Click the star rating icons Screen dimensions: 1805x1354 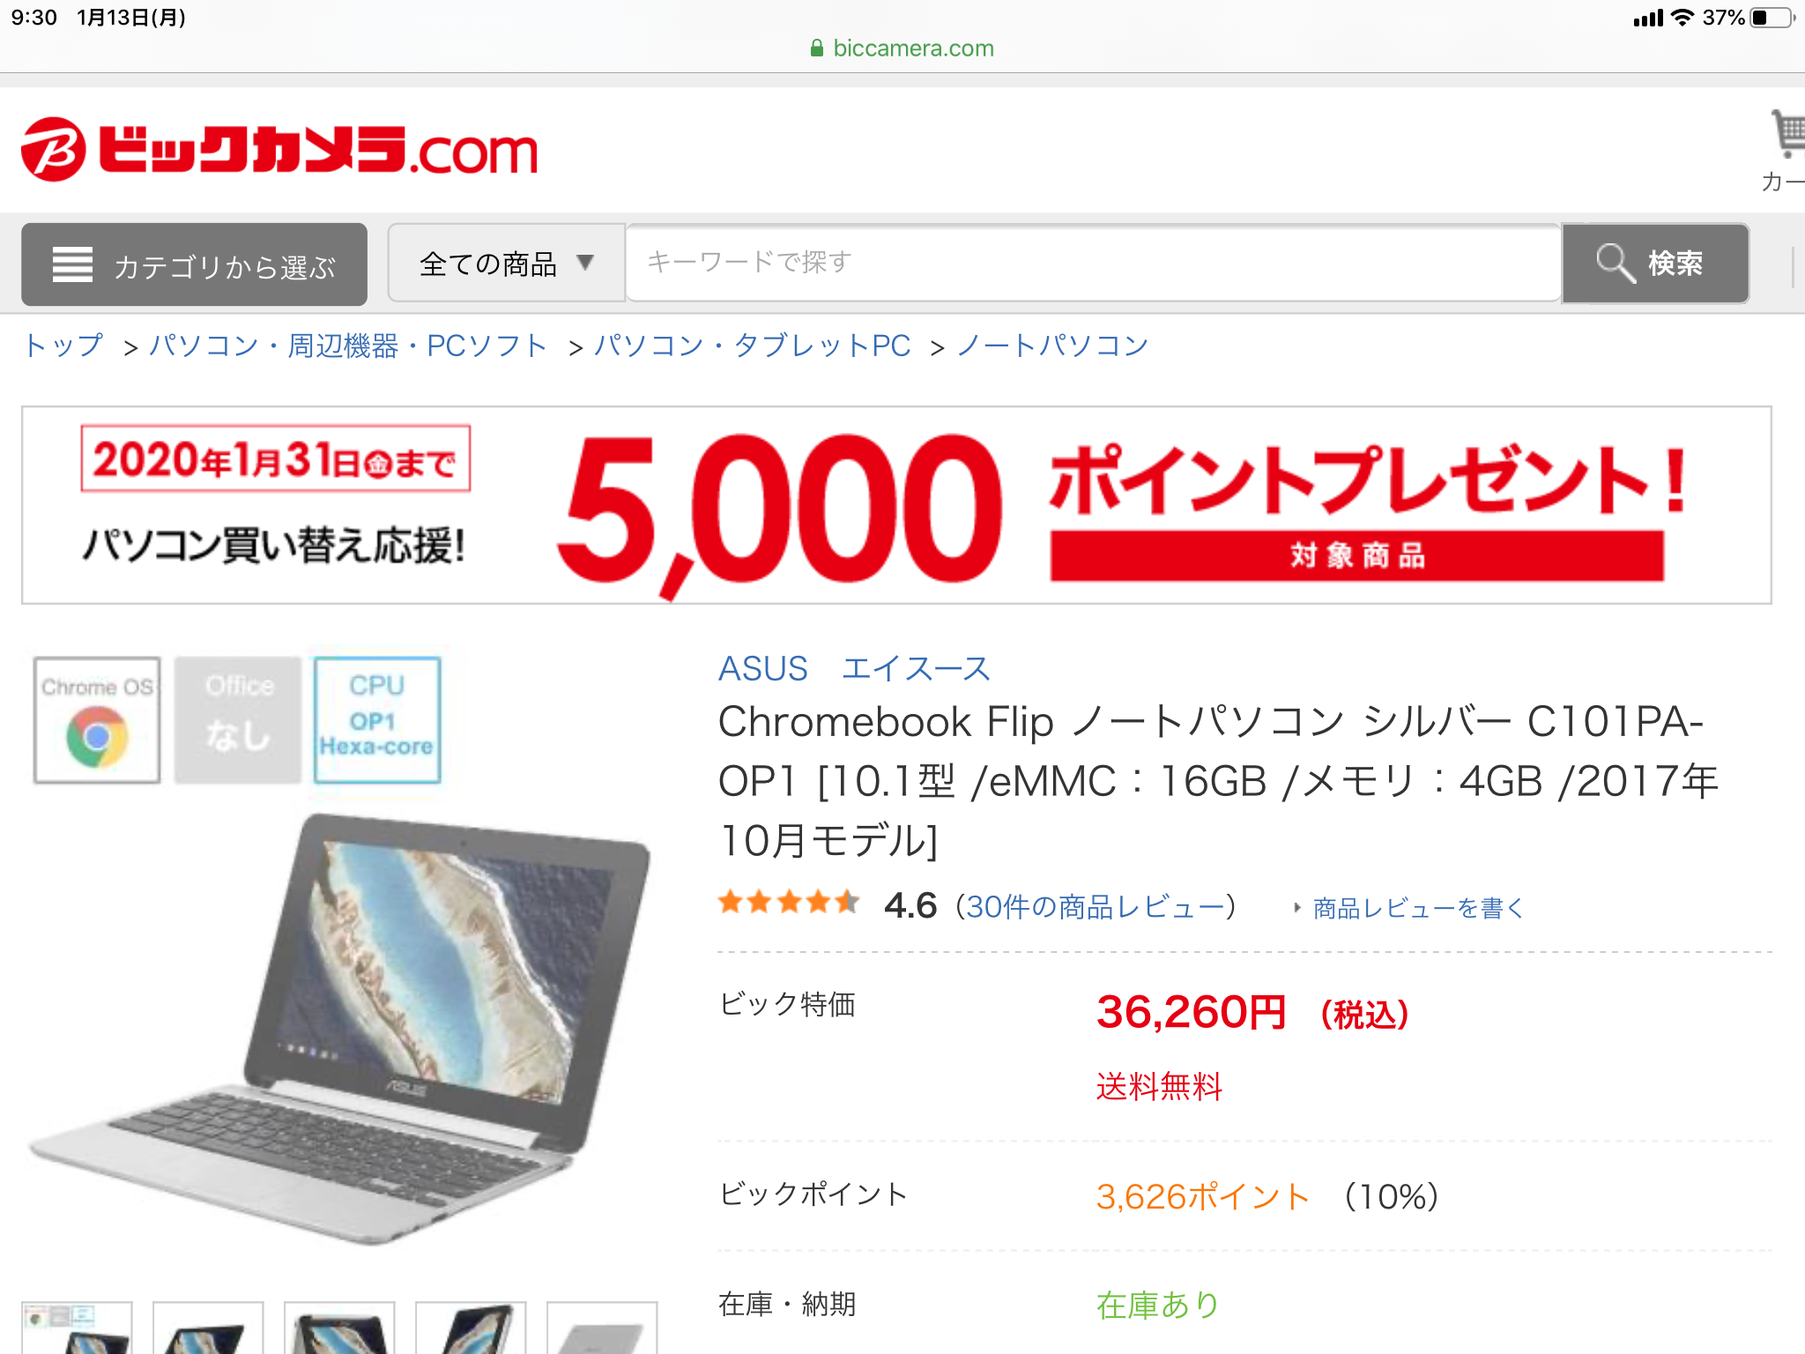coord(789,903)
